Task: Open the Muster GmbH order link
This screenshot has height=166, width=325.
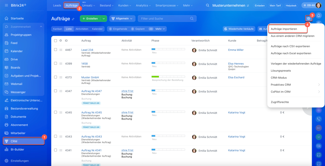Action: [x=90, y=77]
